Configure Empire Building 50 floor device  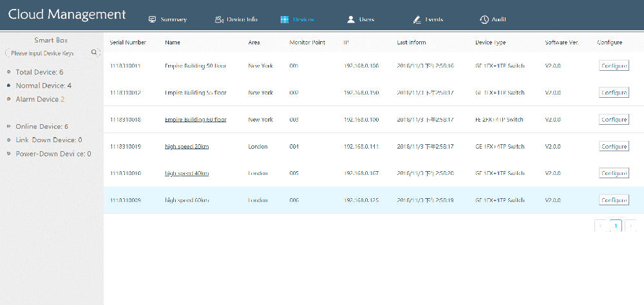(x=614, y=66)
